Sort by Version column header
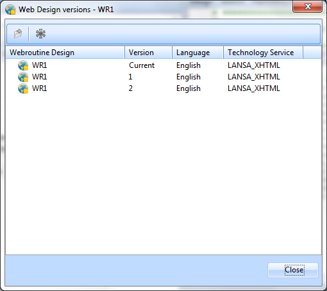The image size is (327, 291). point(148,53)
